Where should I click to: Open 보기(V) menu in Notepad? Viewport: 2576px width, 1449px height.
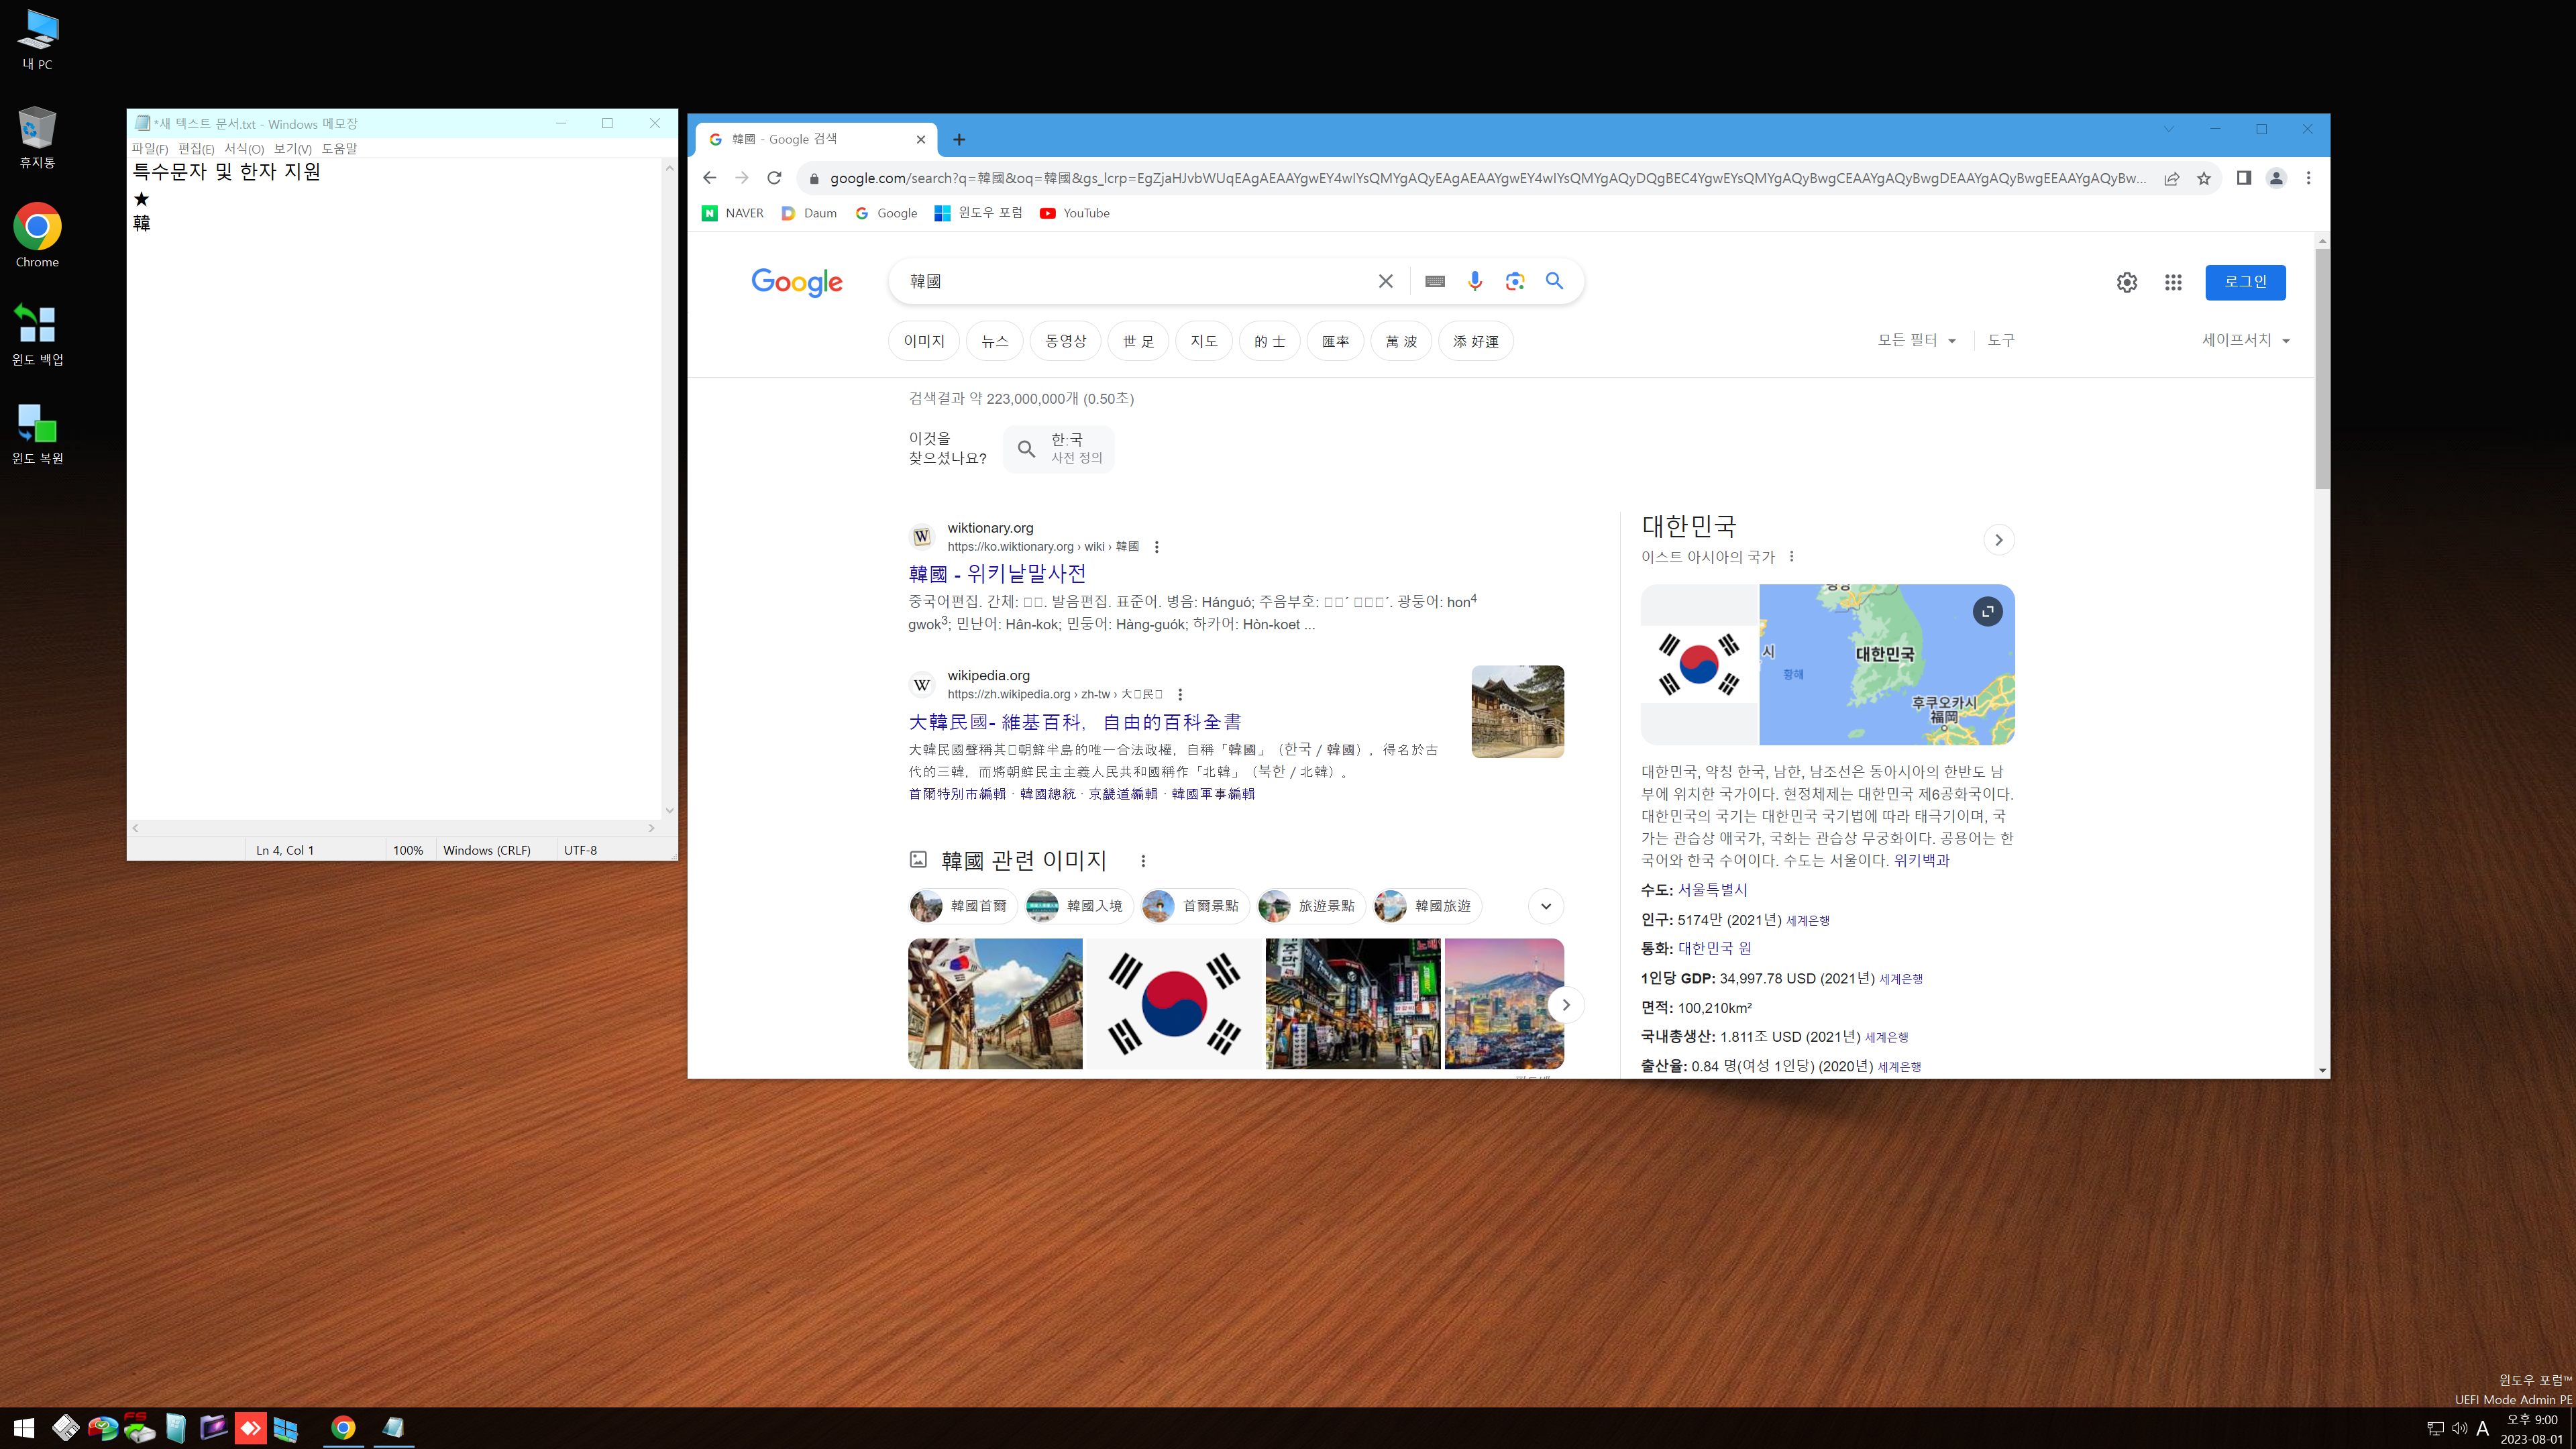(293, 149)
